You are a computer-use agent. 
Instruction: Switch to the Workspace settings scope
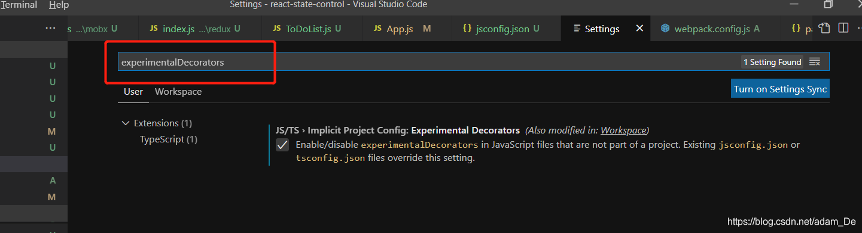tap(178, 92)
